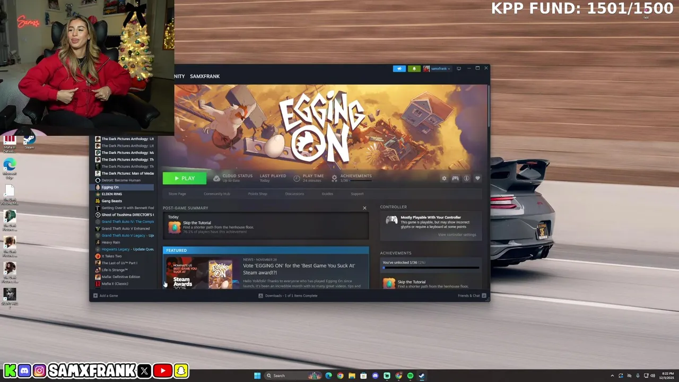Switch to Big Picture mode monitor icon
Image resolution: width=679 pixels, height=382 pixels.
click(459, 68)
